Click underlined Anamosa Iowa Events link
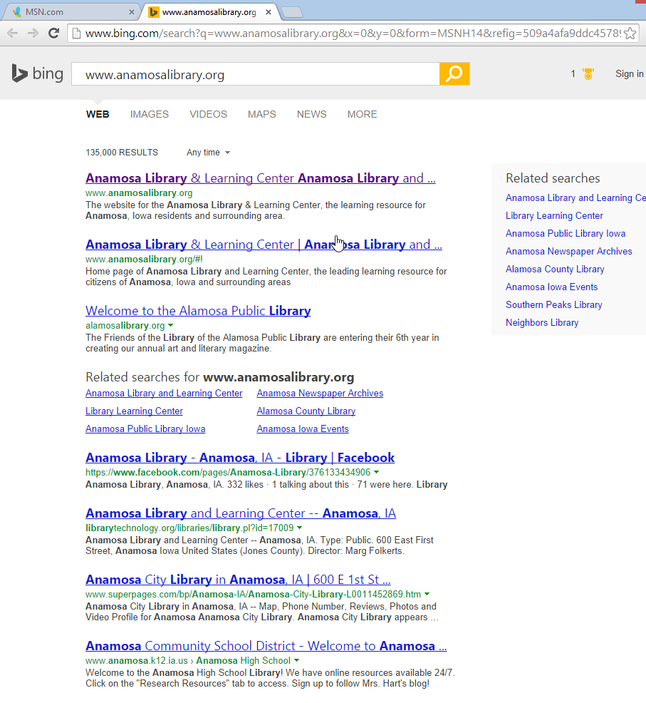Screen dimensions: 646x703 click(x=303, y=429)
